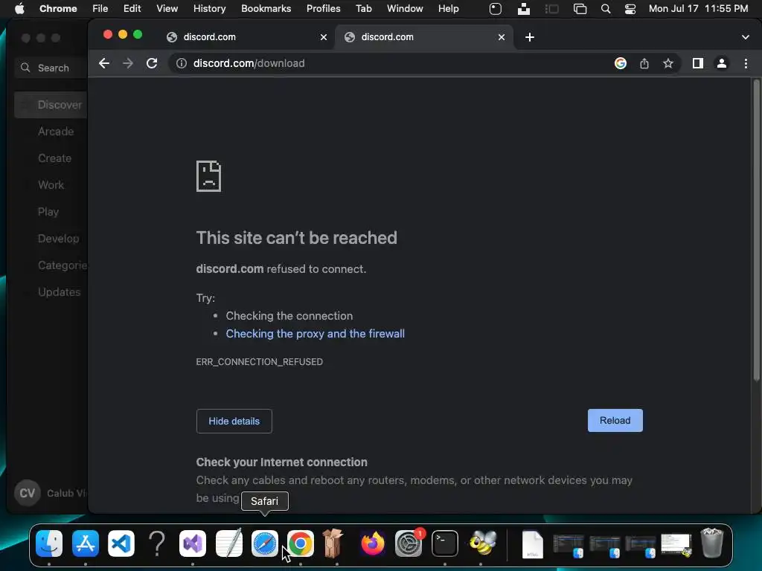Click the Hide details button
Image resolution: width=762 pixels, height=571 pixels.
pyautogui.click(x=234, y=421)
